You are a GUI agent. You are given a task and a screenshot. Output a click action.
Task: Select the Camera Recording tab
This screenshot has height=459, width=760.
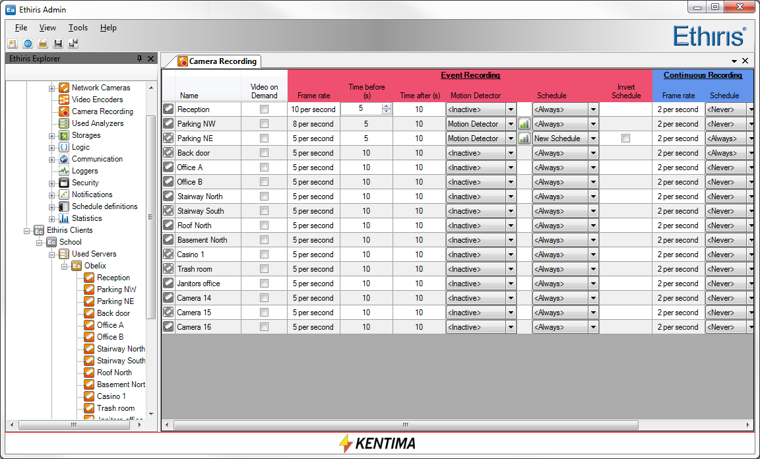click(x=218, y=61)
